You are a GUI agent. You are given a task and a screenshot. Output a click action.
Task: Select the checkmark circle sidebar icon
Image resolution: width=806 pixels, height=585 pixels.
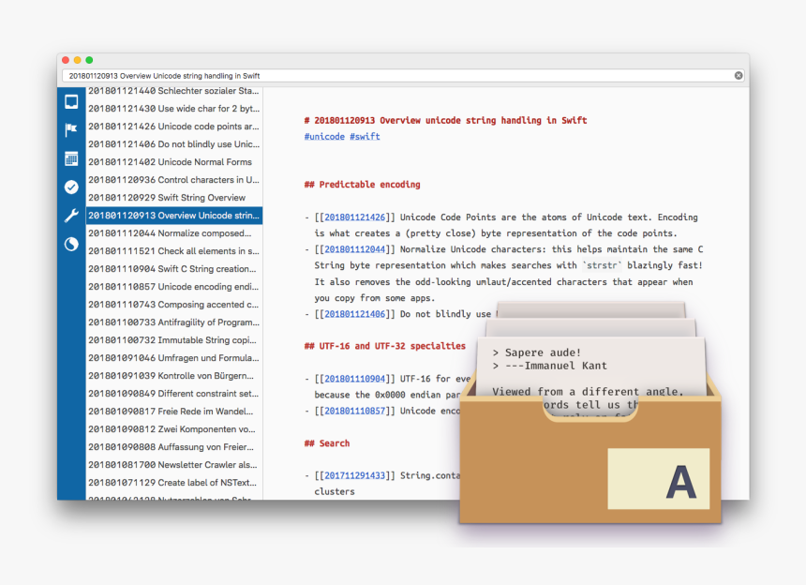tap(71, 187)
